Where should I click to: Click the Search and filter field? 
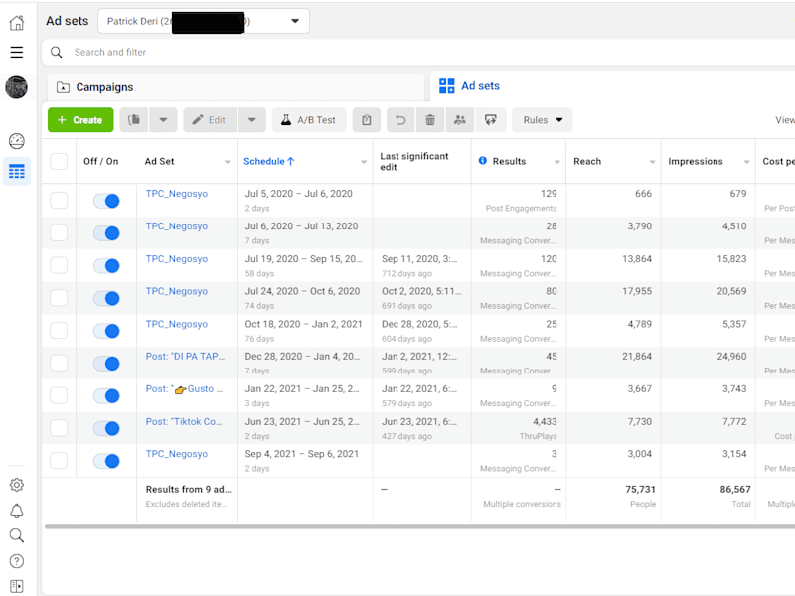[x=418, y=53]
